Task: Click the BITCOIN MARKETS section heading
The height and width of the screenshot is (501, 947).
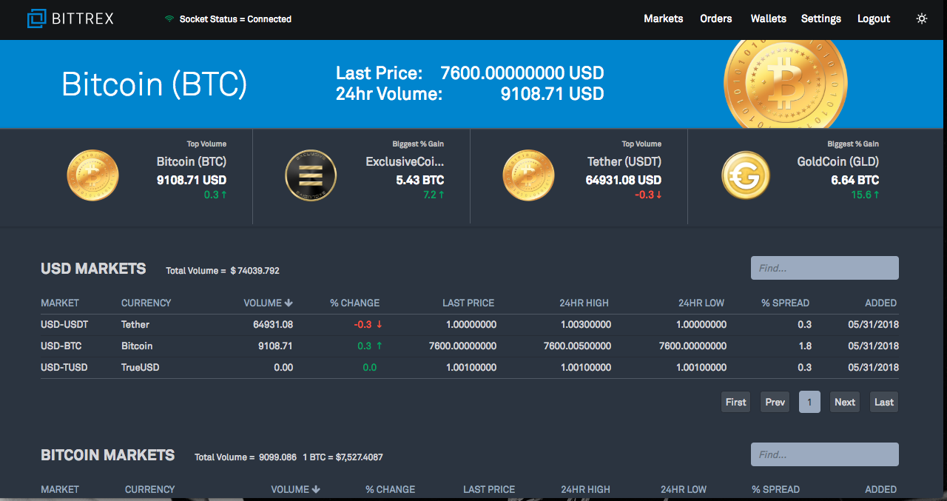Action: click(x=108, y=455)
